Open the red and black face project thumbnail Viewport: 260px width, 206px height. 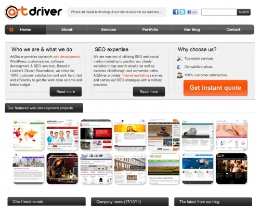96,135
